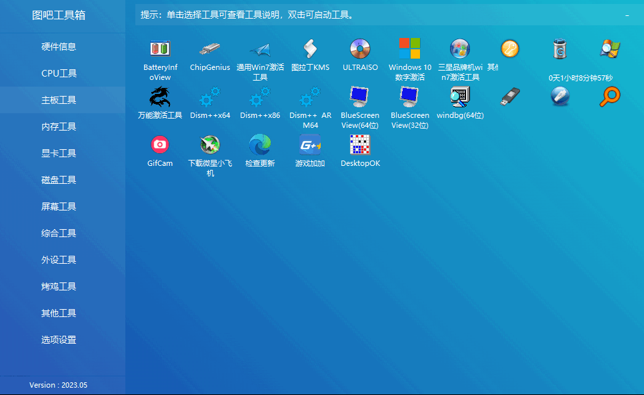Click the dark gray USB drive icon

(x=510, y=97)
